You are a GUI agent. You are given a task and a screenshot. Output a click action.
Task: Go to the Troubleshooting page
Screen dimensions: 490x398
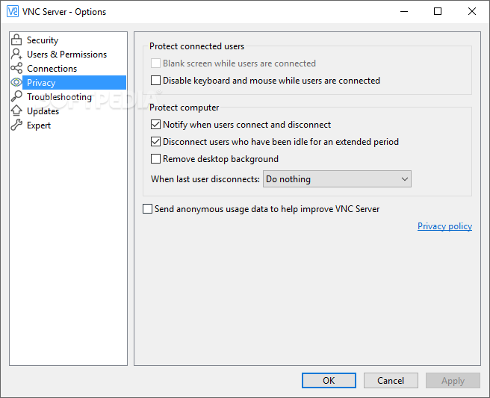click(x=59, y=97)
